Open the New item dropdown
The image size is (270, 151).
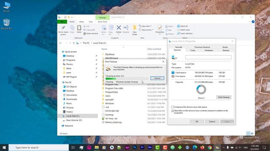pos(145,26)
